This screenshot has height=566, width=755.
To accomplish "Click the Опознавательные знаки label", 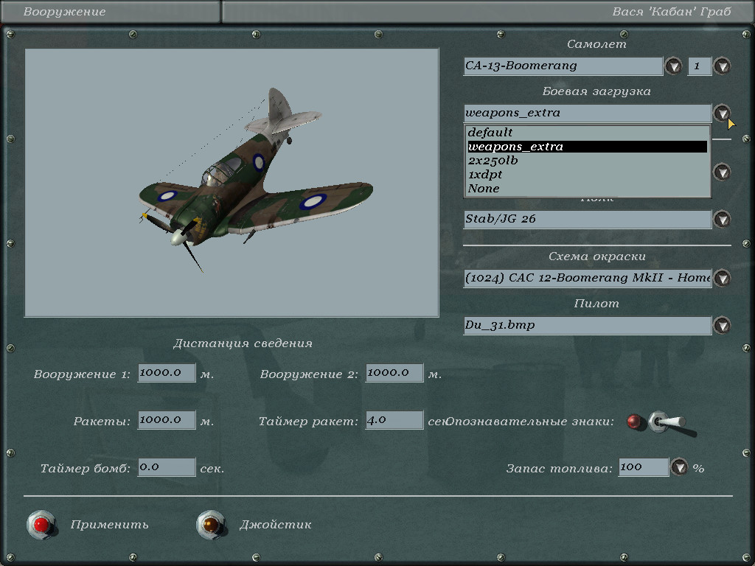I will pos(529,422).
